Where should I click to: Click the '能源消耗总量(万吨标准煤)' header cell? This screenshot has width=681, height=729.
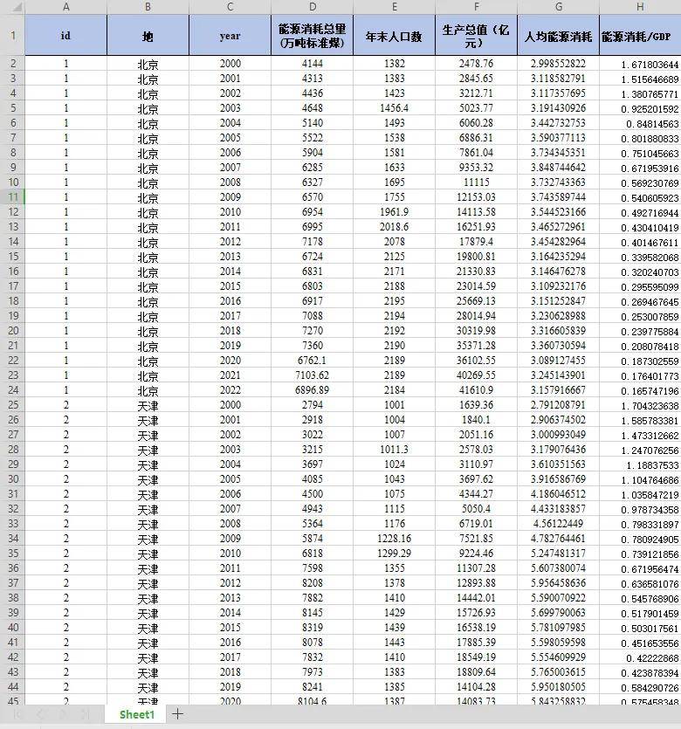point(313,35)
